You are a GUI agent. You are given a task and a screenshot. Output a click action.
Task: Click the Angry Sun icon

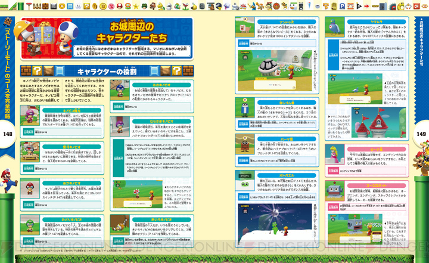coord(276,6)
